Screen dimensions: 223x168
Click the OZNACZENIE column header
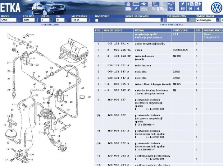[x=183, y=31]
